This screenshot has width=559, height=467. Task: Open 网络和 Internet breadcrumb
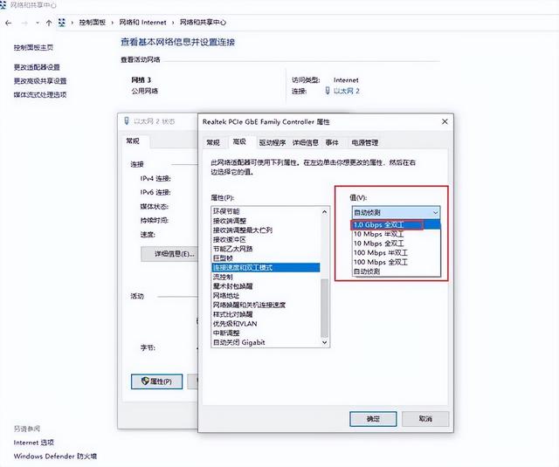[142, 23]
